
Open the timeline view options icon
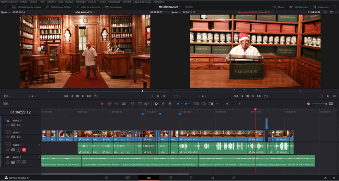pyautogui.click(x=6, y=104)
